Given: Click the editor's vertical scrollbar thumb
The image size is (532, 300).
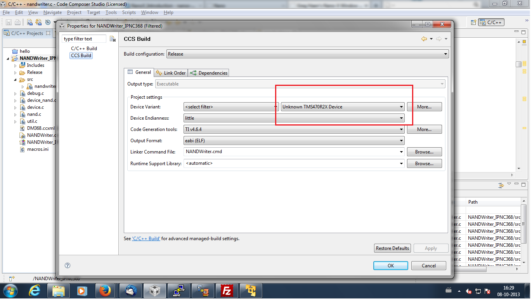Looking at the screenshot, I should point(518,64).
